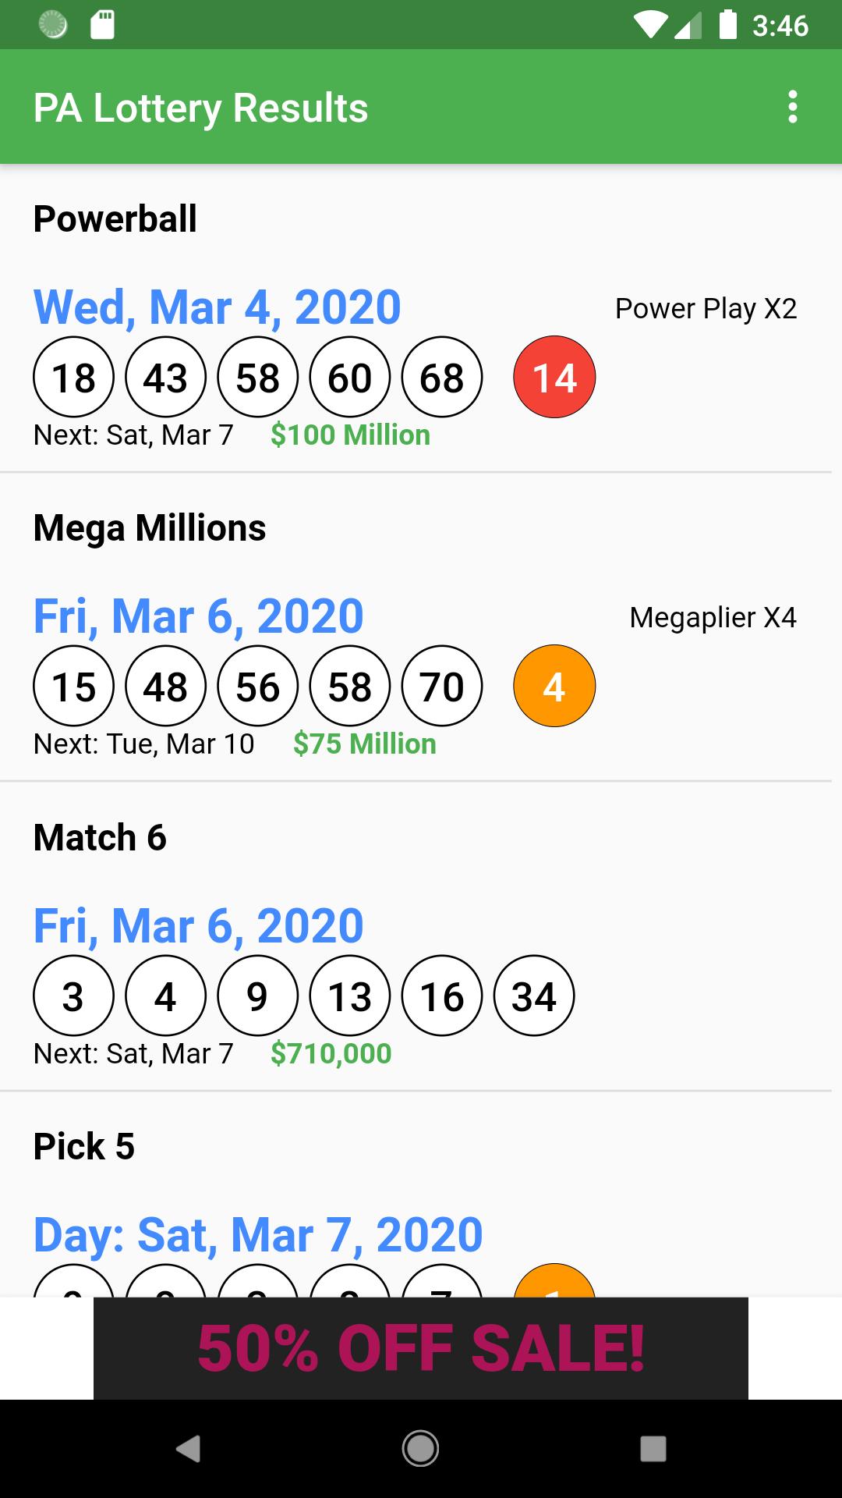Open the Match 6 Fri, Mar 6 draw
The width and height of the screenshot is (842, 1498).
[199, 926]
